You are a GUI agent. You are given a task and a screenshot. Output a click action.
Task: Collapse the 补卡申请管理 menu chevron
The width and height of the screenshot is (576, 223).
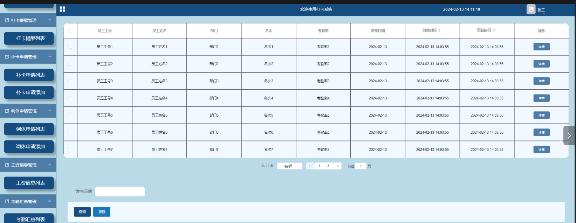(x=49, y=56)
